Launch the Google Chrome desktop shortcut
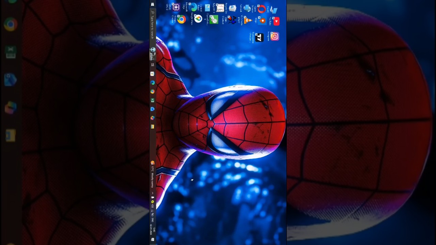This screenshot has width=436, height=245. 179,19
